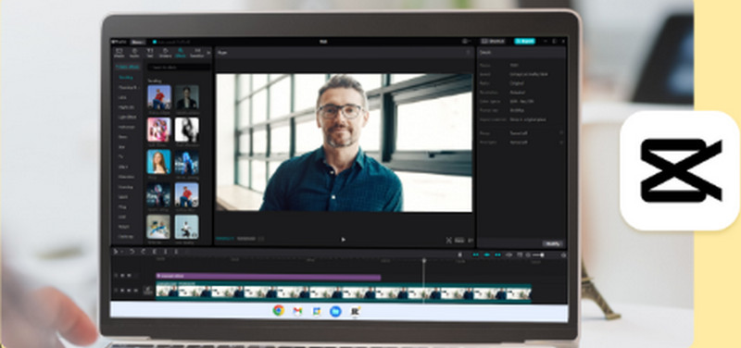Undo the last action on the timeline toolbar
Screen dimensions: 741x348
(x=132, y=252)
